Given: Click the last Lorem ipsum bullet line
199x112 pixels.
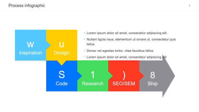Looking at the screenshot, I should [x=127, y=57].
